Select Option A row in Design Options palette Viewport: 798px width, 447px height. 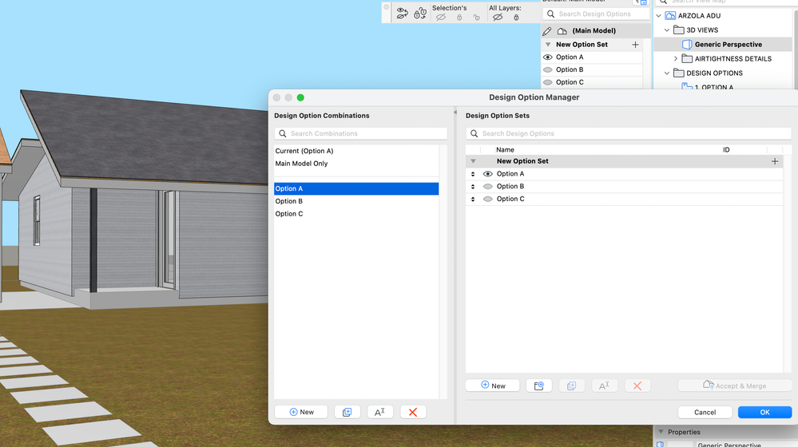592,57
